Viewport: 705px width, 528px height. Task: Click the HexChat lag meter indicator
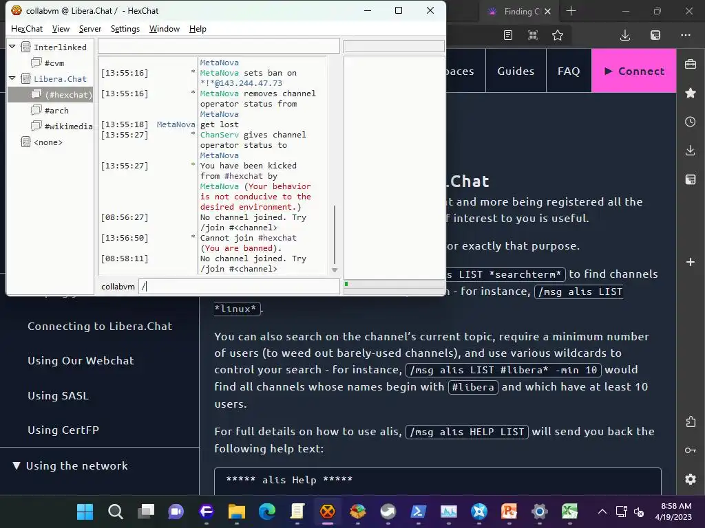[x=394, y=284]
